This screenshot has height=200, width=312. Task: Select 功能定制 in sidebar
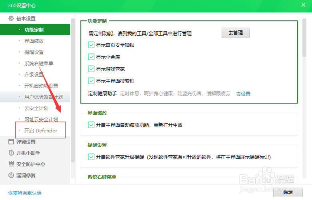click(x=35, y=30)
